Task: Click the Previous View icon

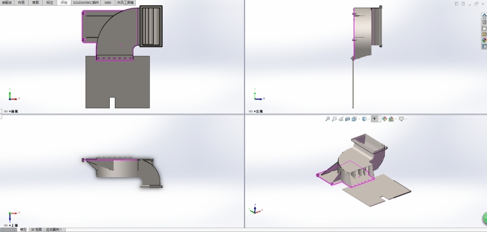Action: tap(341, 119)
